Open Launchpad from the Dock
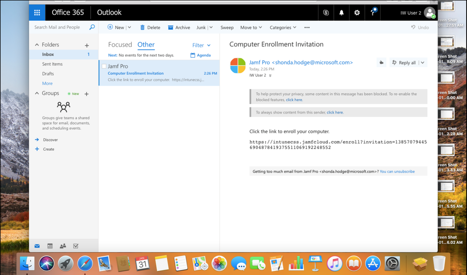 coord(65,263)
